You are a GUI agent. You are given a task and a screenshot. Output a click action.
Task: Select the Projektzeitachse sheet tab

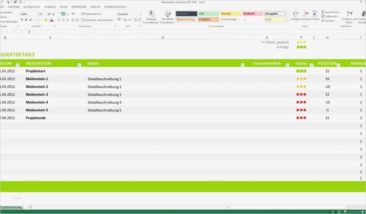pos(11,207)
